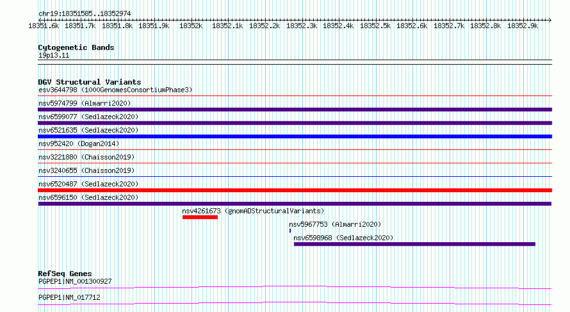Image resolution: width=570 pixels, height=312 pixels.
Task: Click the magenta line for PGPEP1|NM_017712
Action: coord(295,303)
